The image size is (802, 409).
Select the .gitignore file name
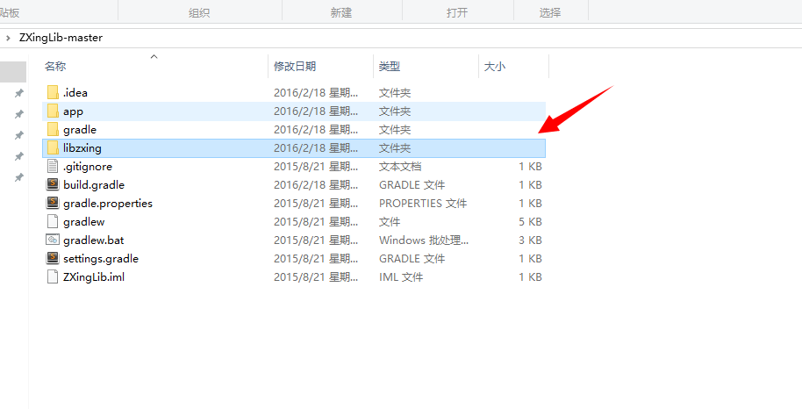88,167
